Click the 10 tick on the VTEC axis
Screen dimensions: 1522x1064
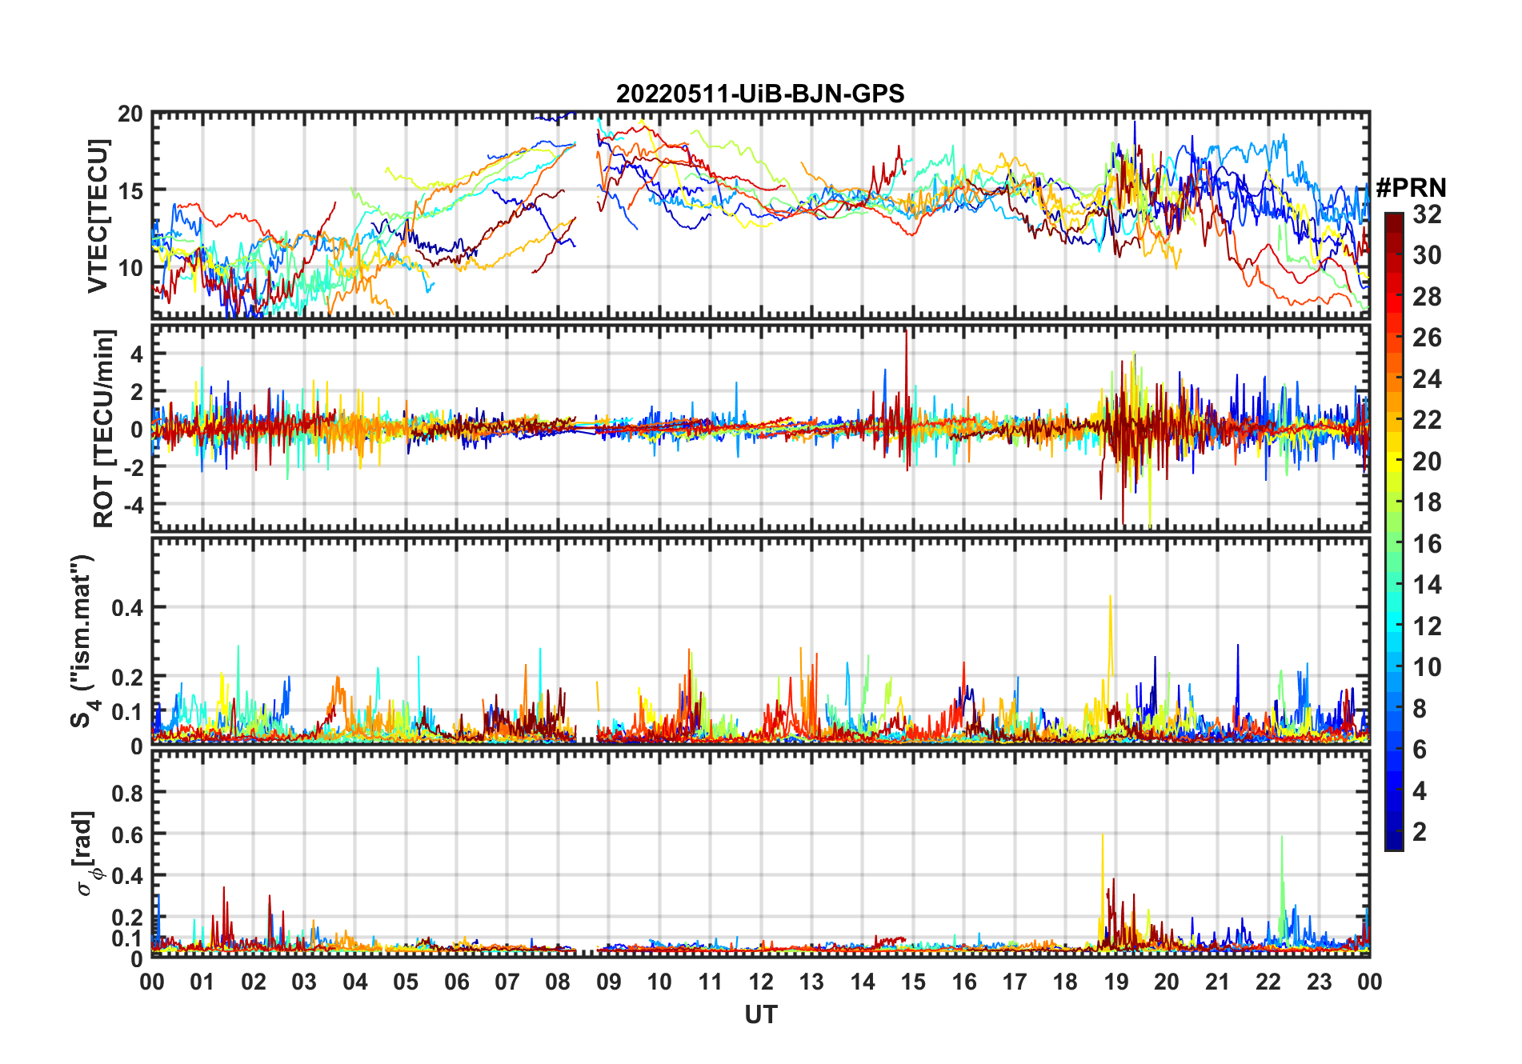pyautogui.click(x=130, y=268)
